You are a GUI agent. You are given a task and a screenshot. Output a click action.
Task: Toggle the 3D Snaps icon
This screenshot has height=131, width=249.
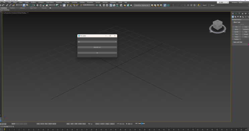click(68, 5)
